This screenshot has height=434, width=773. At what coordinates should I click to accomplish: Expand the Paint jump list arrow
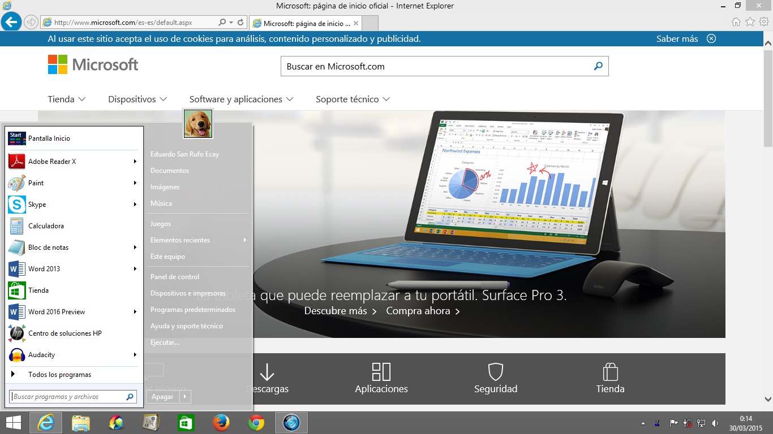(135, 183)
